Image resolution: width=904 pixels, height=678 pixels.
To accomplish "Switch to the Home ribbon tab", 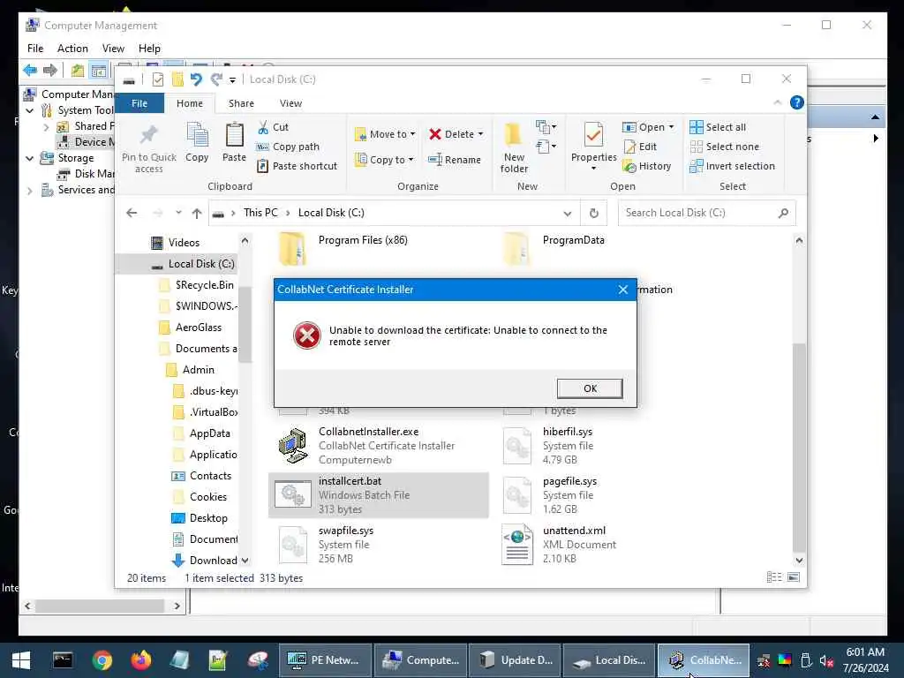I will (x=190, y=103).
